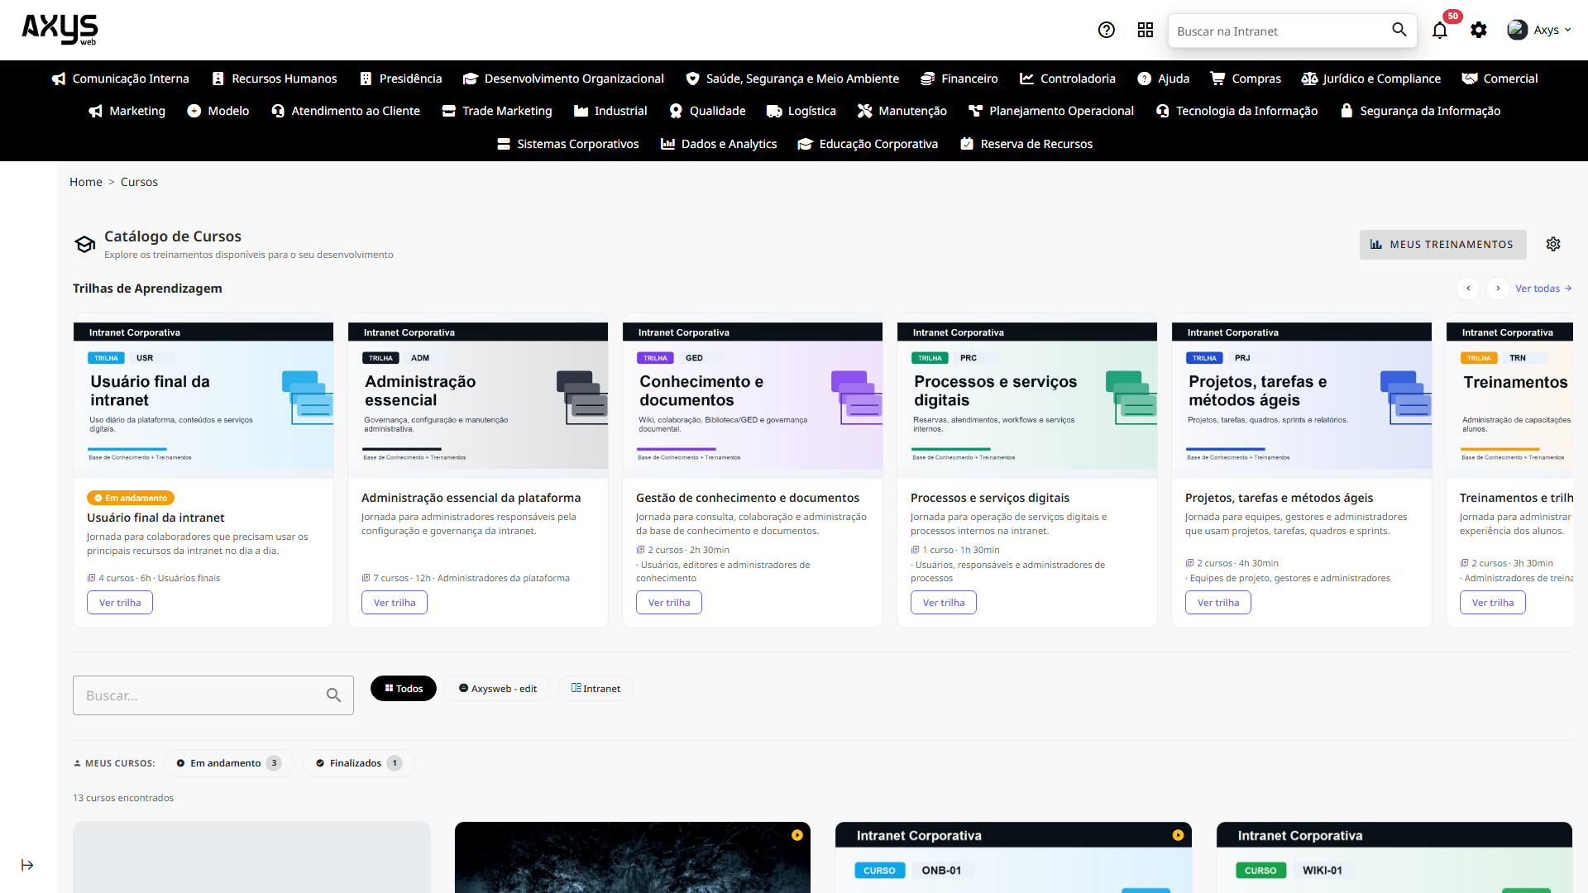The image size is (1588, 893).
Task: Click the MEUS TREINAMENTOS button
Action: pyautogui.click(x=1442, y=245)
